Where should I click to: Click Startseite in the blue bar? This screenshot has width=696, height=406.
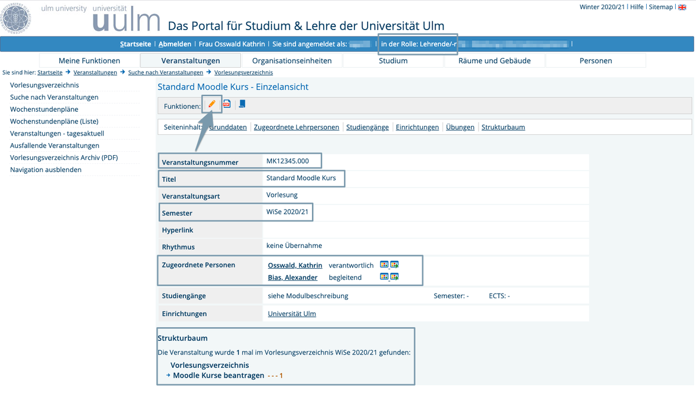coord(136,44)
